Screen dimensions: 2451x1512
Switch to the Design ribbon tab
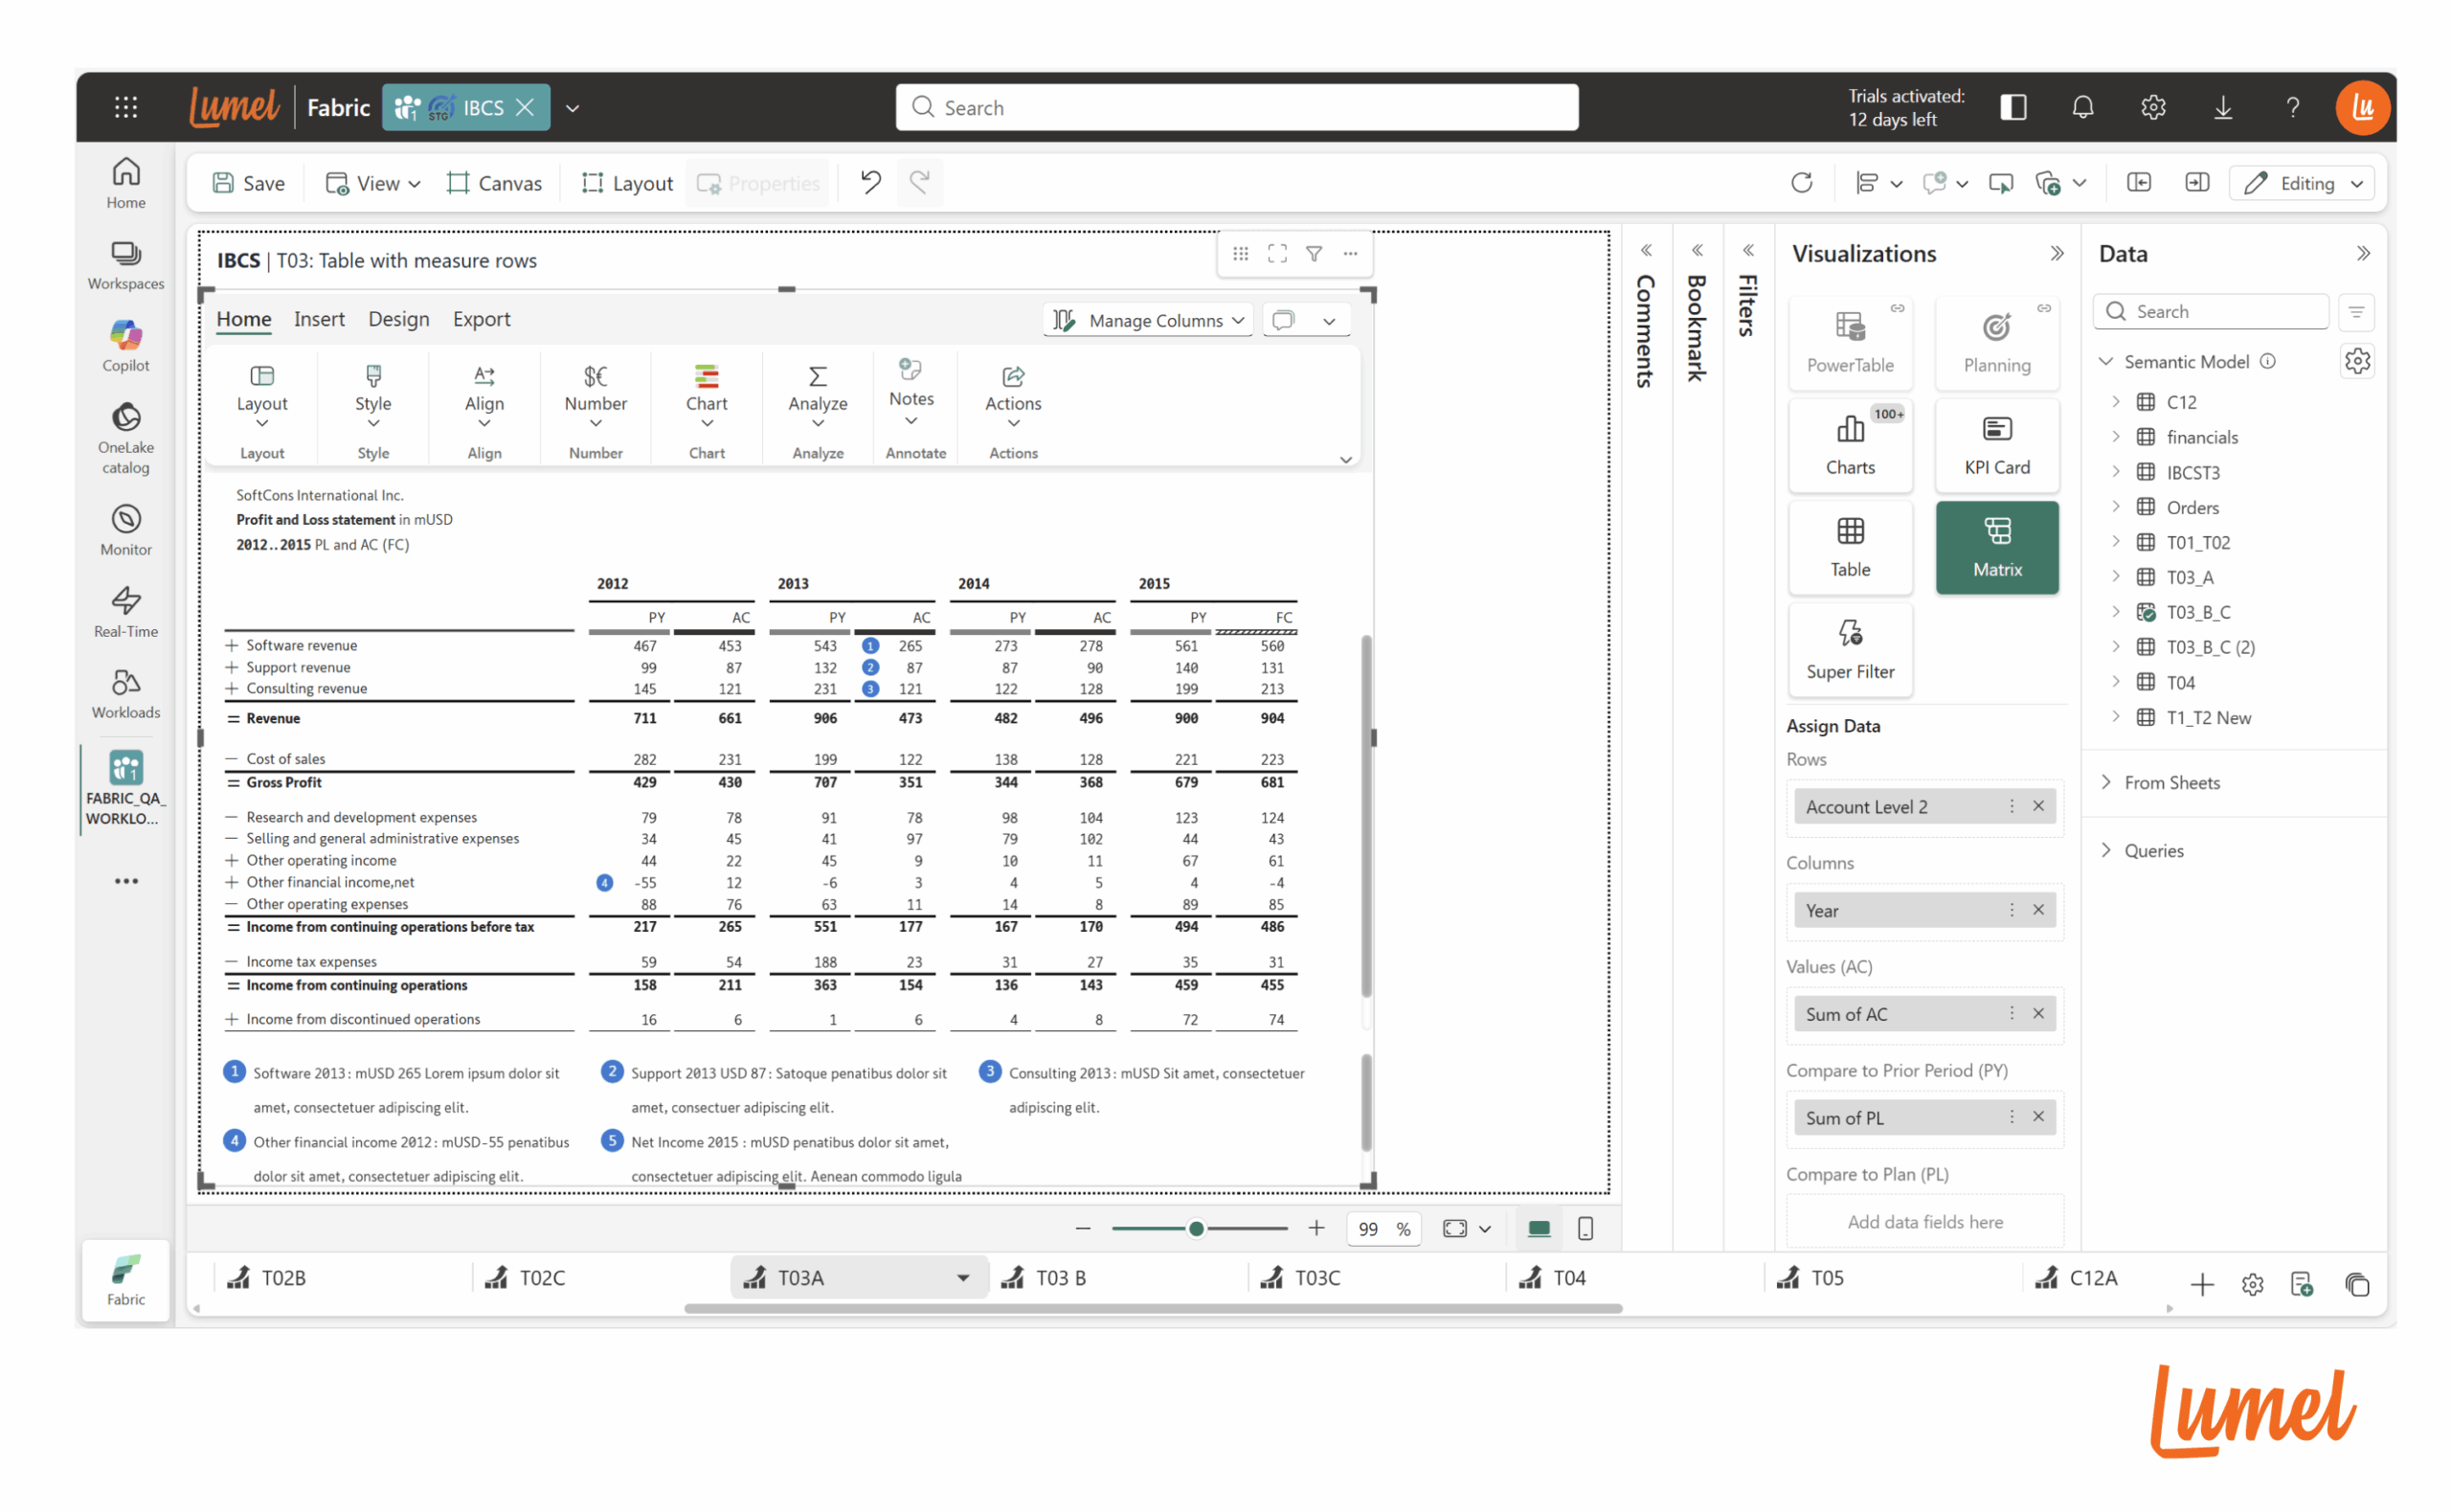398,319
